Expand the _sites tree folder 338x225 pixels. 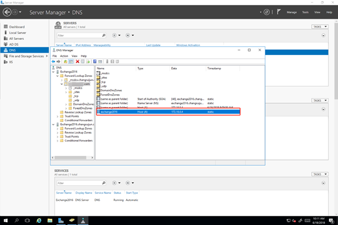point(66,92)
